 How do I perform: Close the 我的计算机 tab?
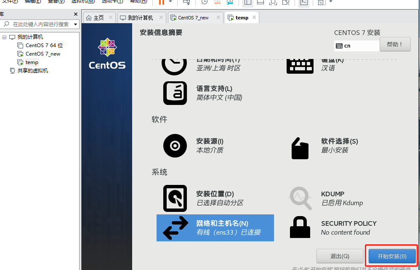(161, 17)
